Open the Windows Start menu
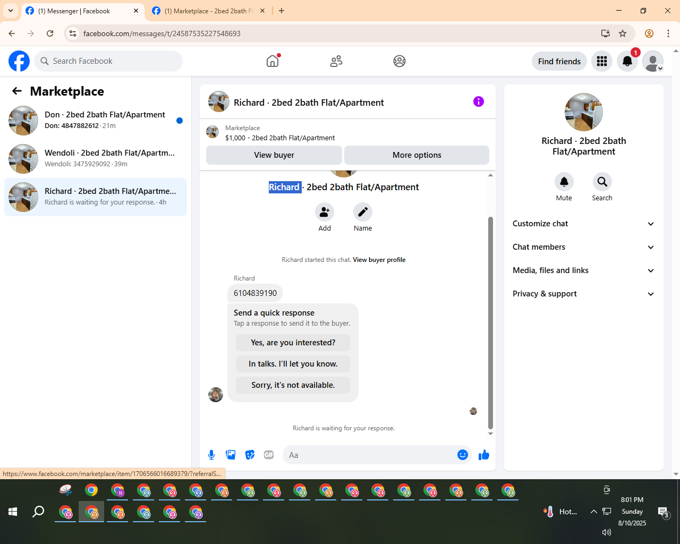Screen dimensions: 680x544 pos(13,512)
